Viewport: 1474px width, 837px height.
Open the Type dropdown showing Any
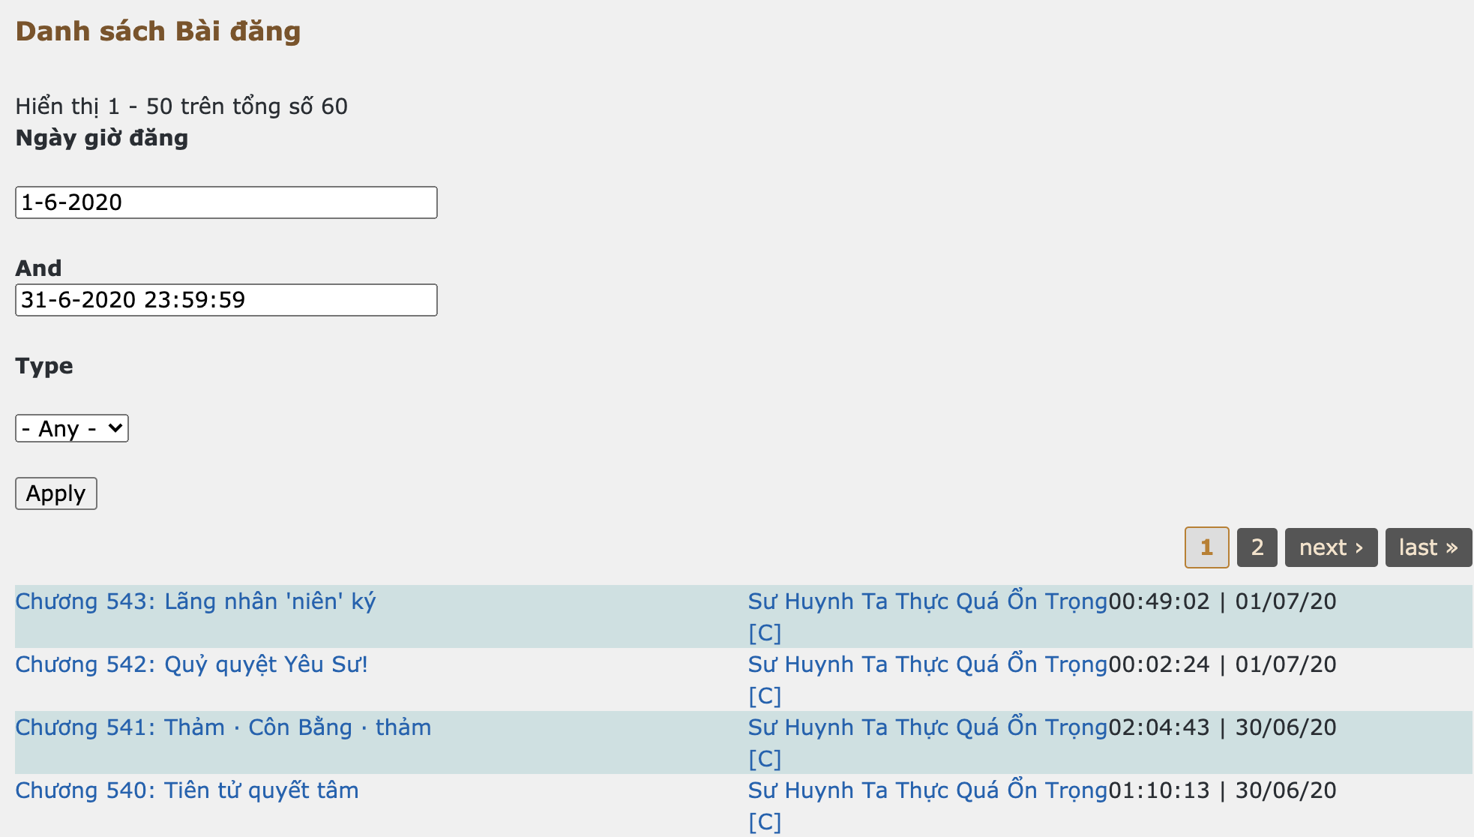point(72,428)
